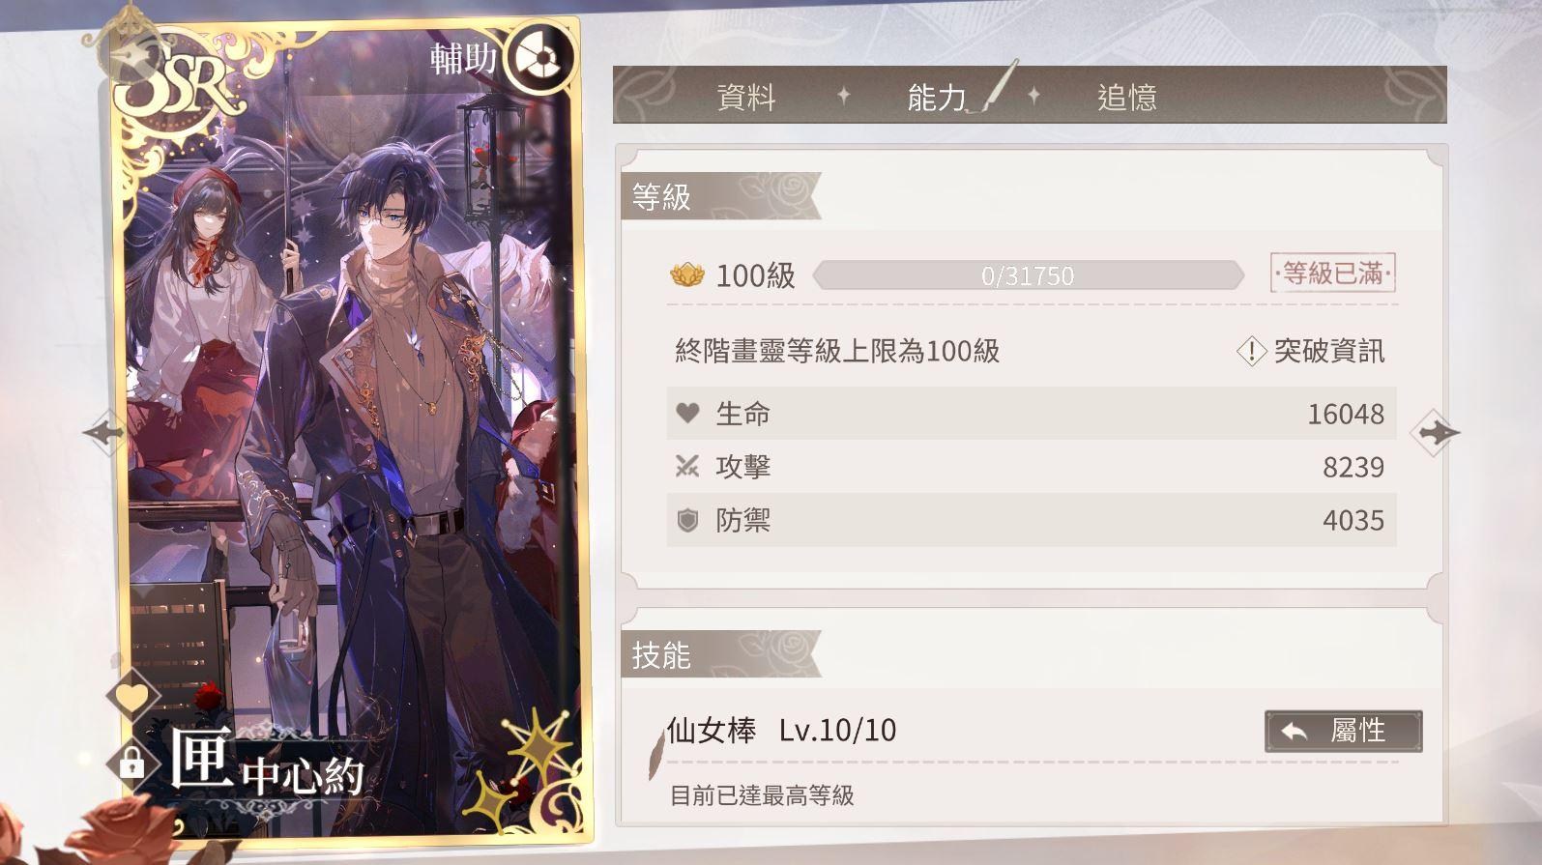View the SSR character card artwork
Image resolution: width=1542 pixels, height=865 pixels.
click(x=348, y=430)
